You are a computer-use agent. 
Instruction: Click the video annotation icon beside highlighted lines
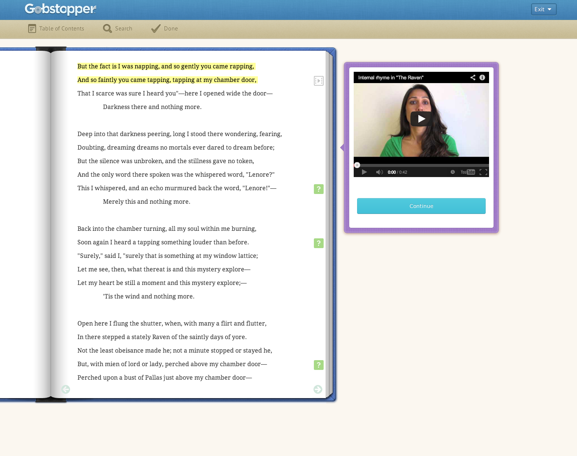pyautogui.click(x=319, y=81)
